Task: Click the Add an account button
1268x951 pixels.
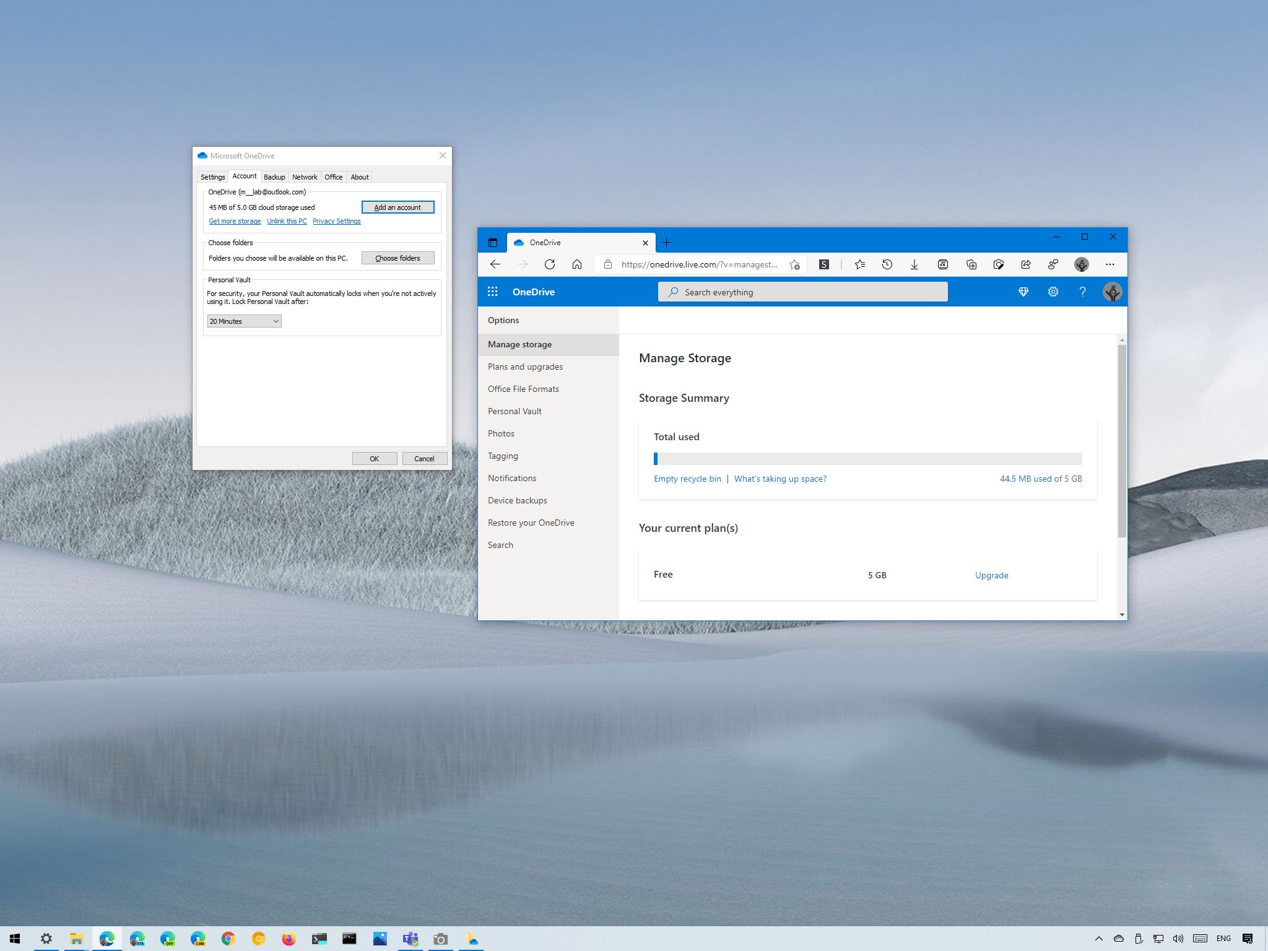Action: pos(398,207)
